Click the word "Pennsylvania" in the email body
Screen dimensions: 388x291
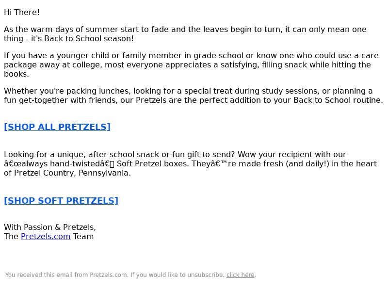coord(104,173)
